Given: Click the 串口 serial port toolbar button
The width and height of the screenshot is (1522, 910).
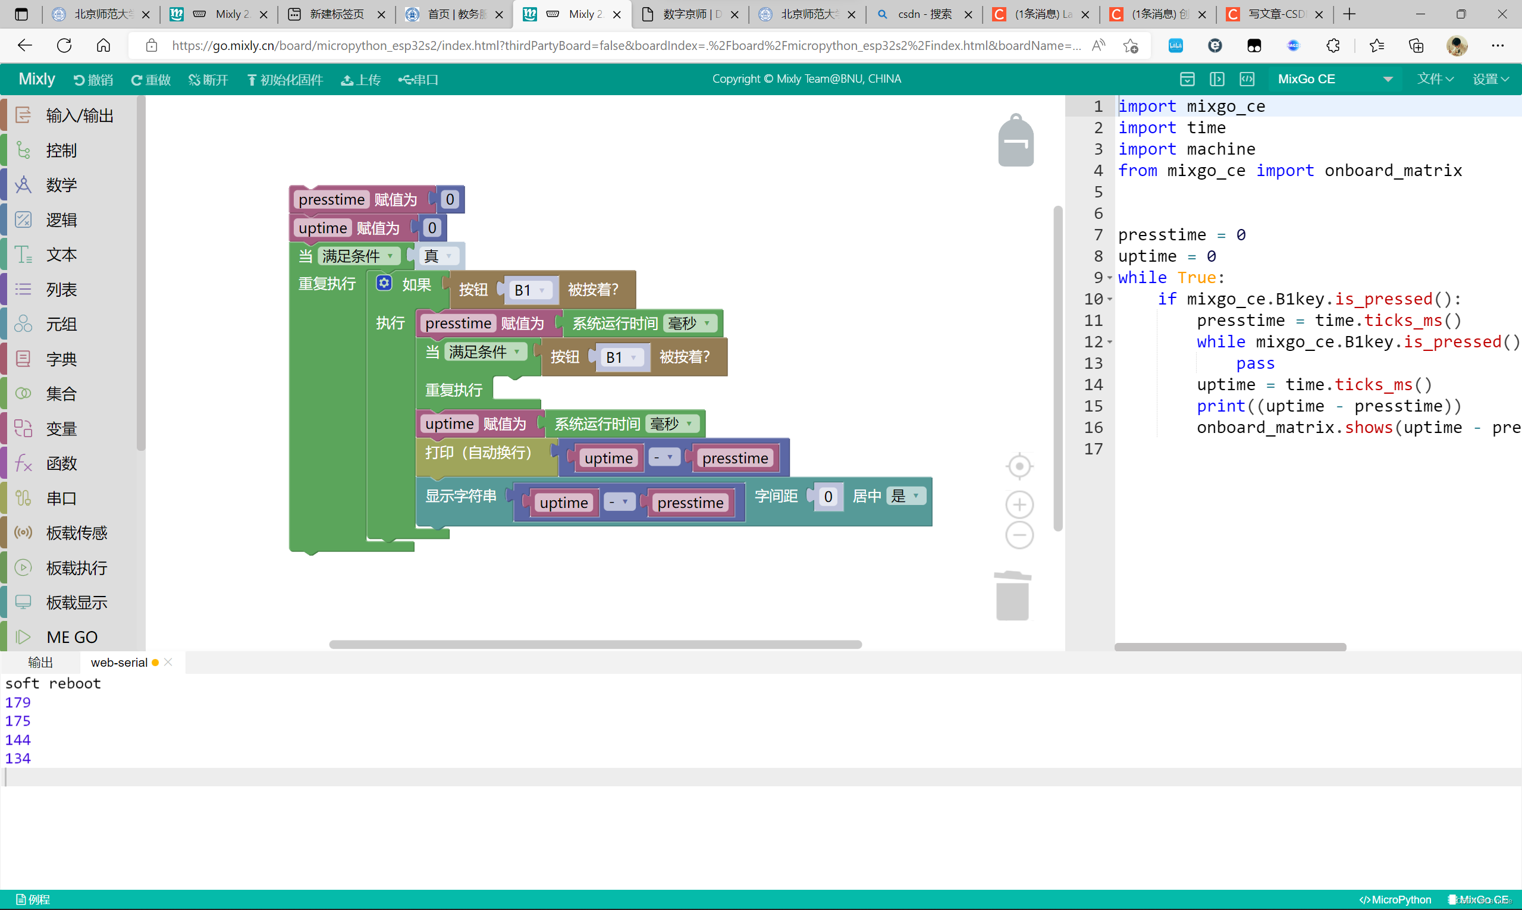Looking at the screenshot, I should click(418, 80).
